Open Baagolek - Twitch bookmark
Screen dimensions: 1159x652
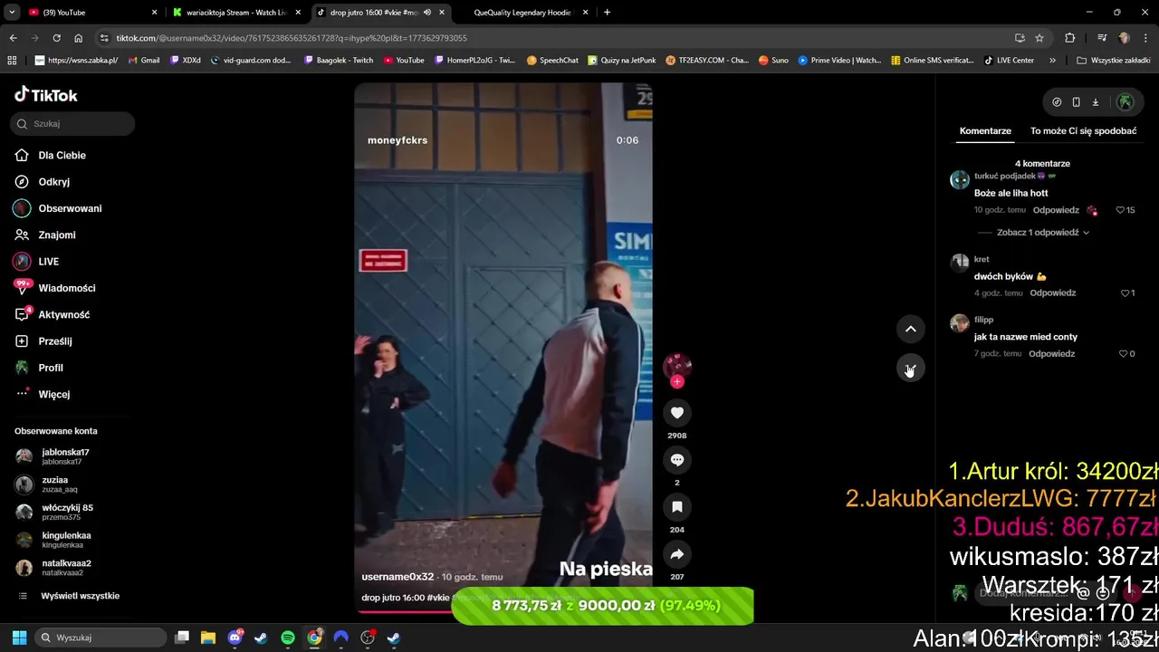pos(338,61)
